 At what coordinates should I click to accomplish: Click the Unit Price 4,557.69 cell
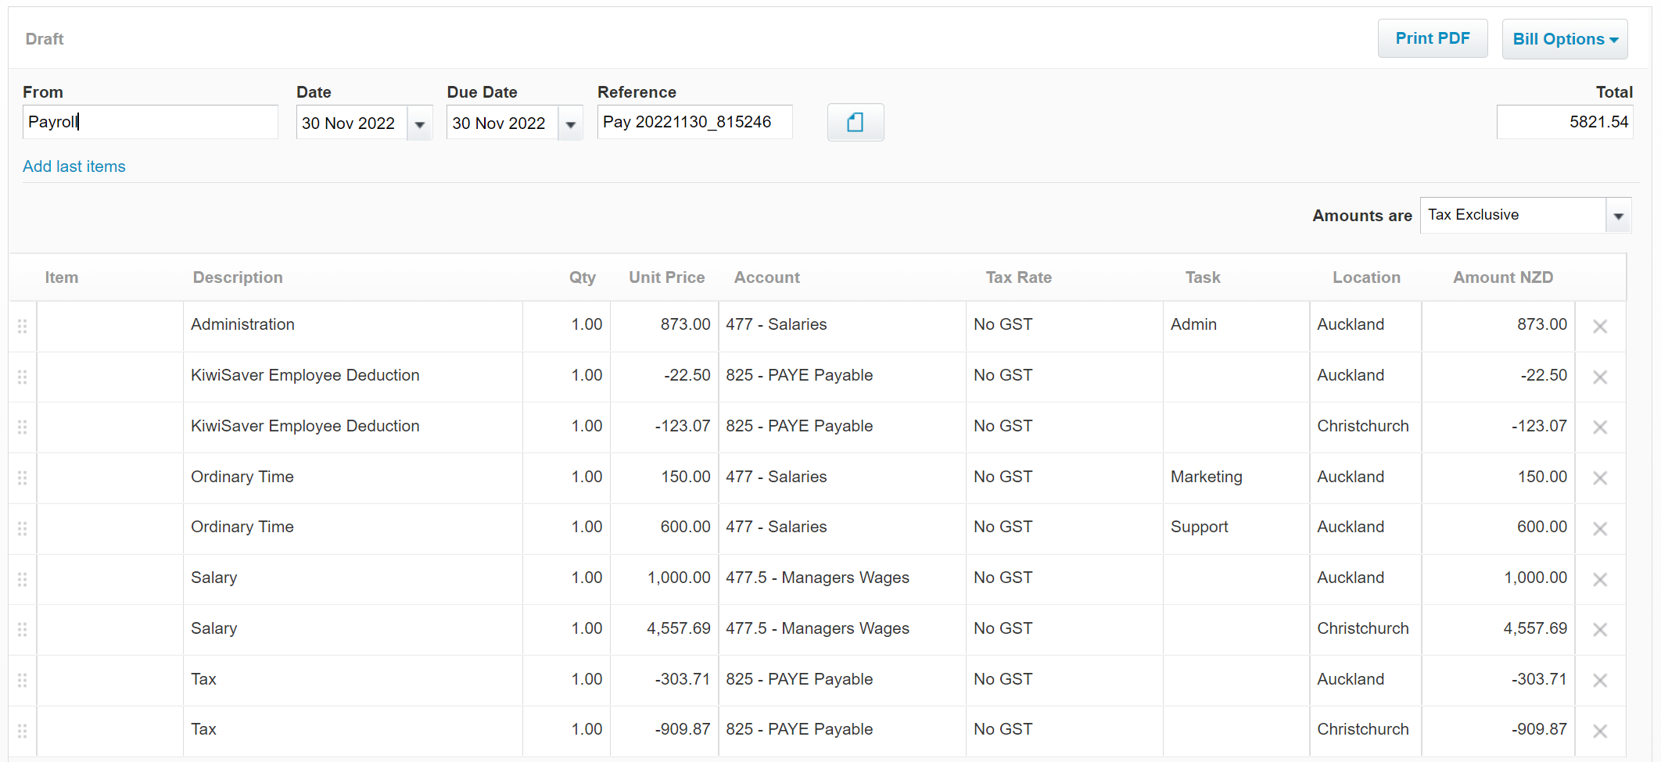click(664, 628)
